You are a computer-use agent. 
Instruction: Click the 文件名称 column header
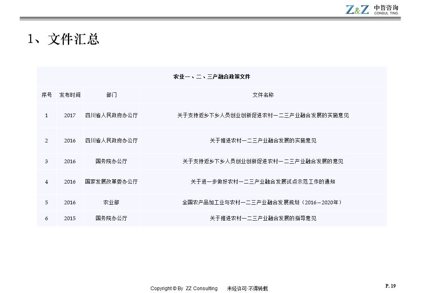point(263,95)
